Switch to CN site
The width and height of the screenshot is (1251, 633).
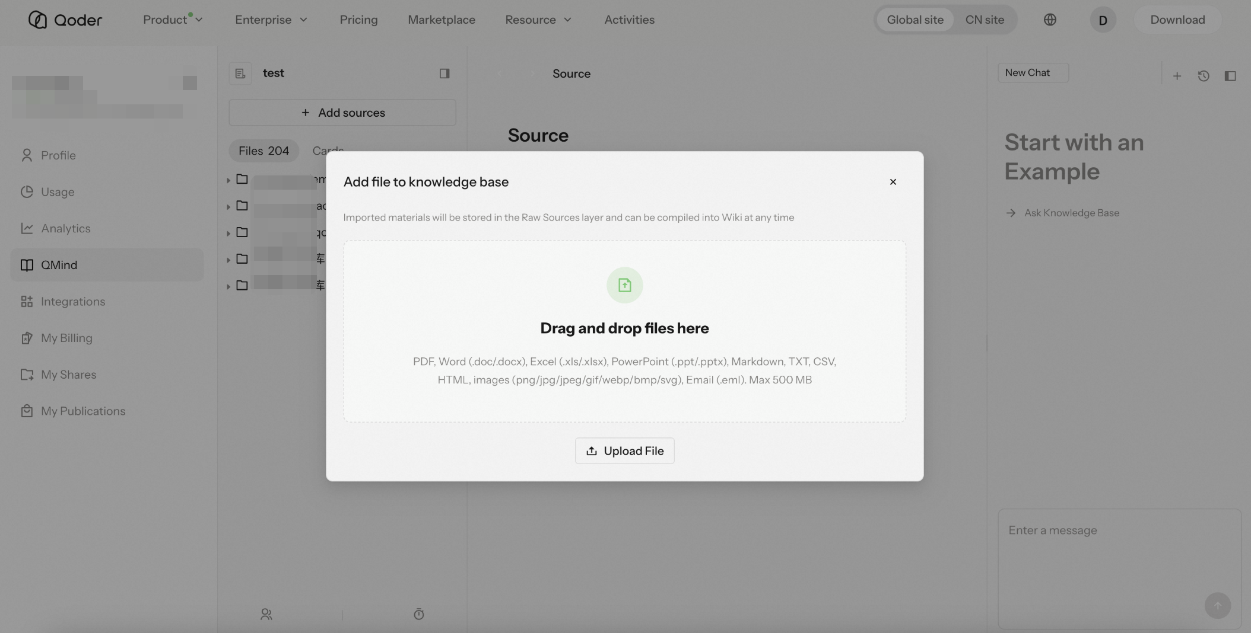985,20
